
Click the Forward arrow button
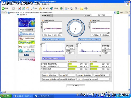coord(13,8)
